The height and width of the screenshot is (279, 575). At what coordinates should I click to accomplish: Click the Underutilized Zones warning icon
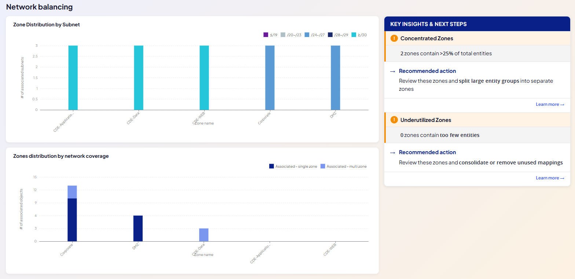(x=394, y=120)
